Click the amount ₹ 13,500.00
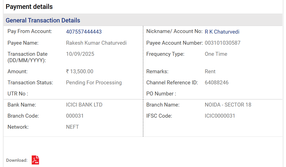The image size is (286, 167). (x=79, y=72)
